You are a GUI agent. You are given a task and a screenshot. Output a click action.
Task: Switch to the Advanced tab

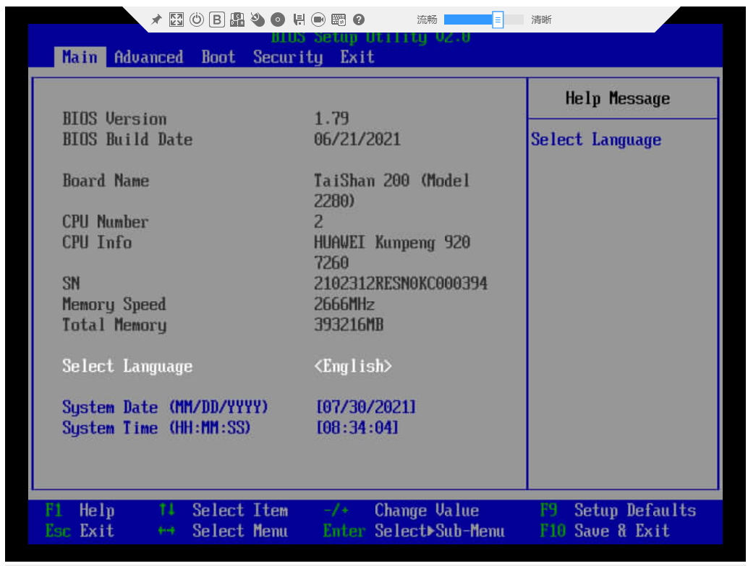(149, 57)
